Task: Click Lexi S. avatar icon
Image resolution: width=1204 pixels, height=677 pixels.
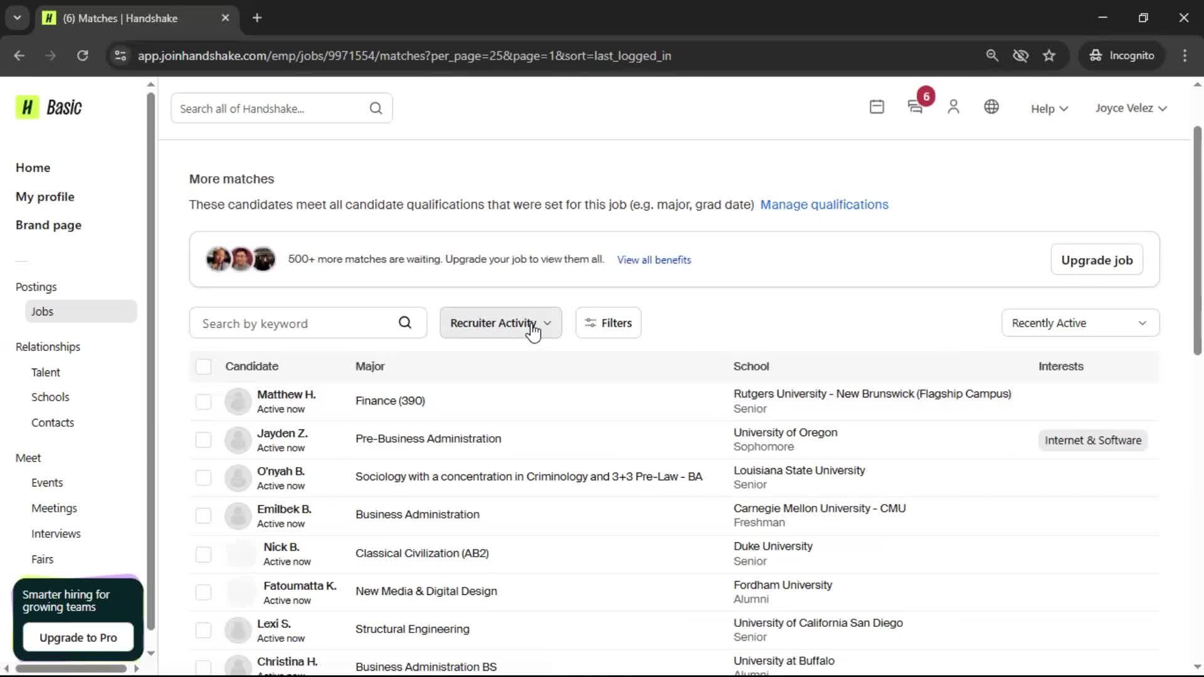Action: pyautogui.click(x=238, y=630)
